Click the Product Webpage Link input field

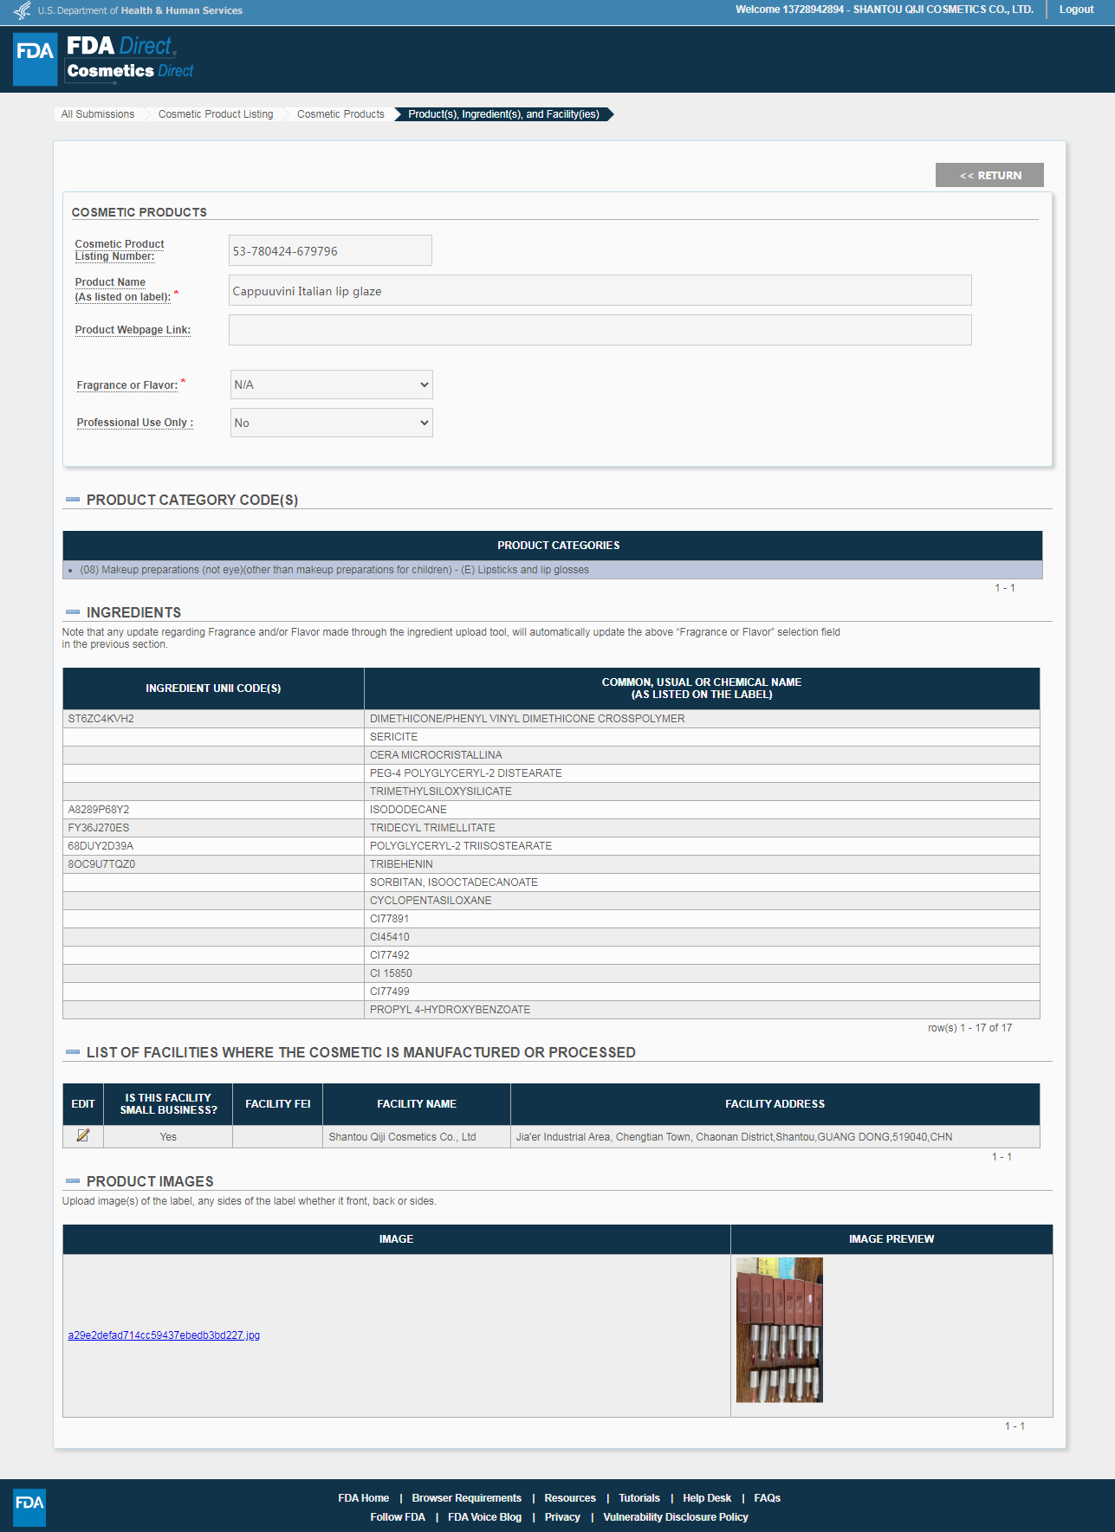(600, 330)
